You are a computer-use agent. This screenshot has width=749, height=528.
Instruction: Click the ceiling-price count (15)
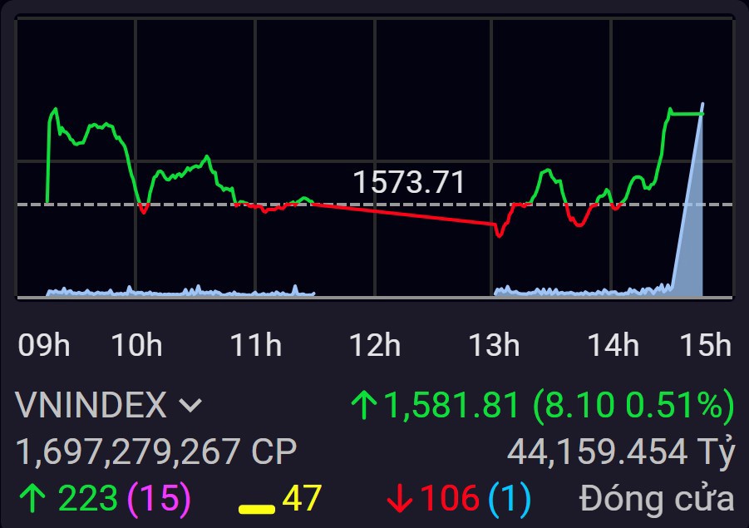click(x=160, y=498)
